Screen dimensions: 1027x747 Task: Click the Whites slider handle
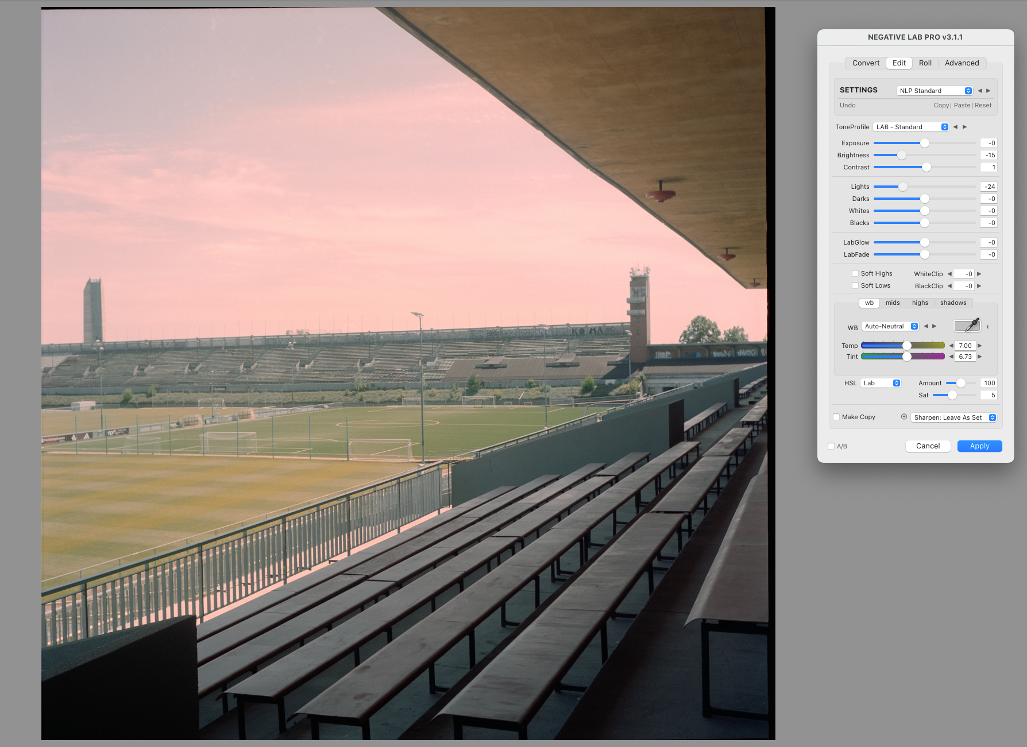tap(925, 211)
